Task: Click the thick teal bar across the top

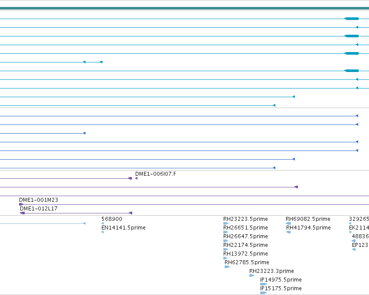Action: (185, 9)
